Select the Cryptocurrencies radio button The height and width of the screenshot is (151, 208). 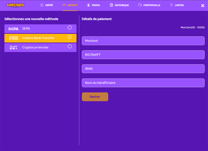click(x=70, y=46)
